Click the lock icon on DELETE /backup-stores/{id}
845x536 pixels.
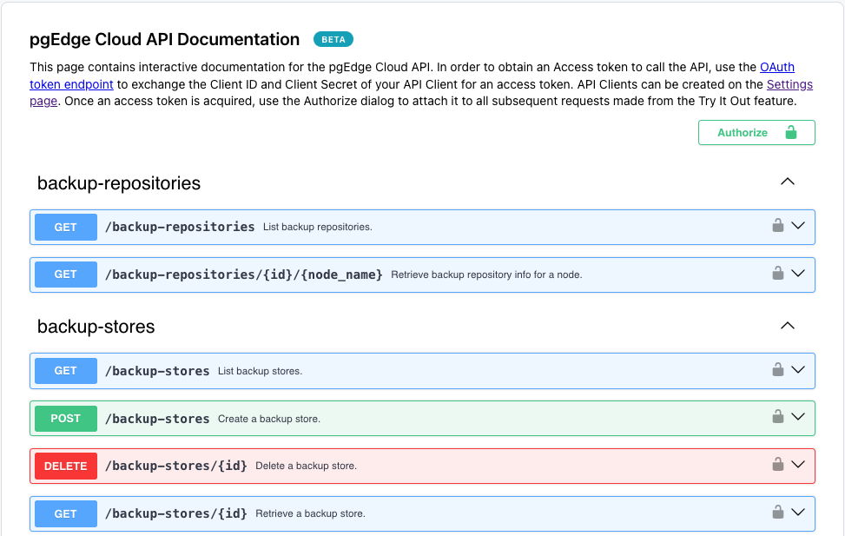tap(778, 466)
